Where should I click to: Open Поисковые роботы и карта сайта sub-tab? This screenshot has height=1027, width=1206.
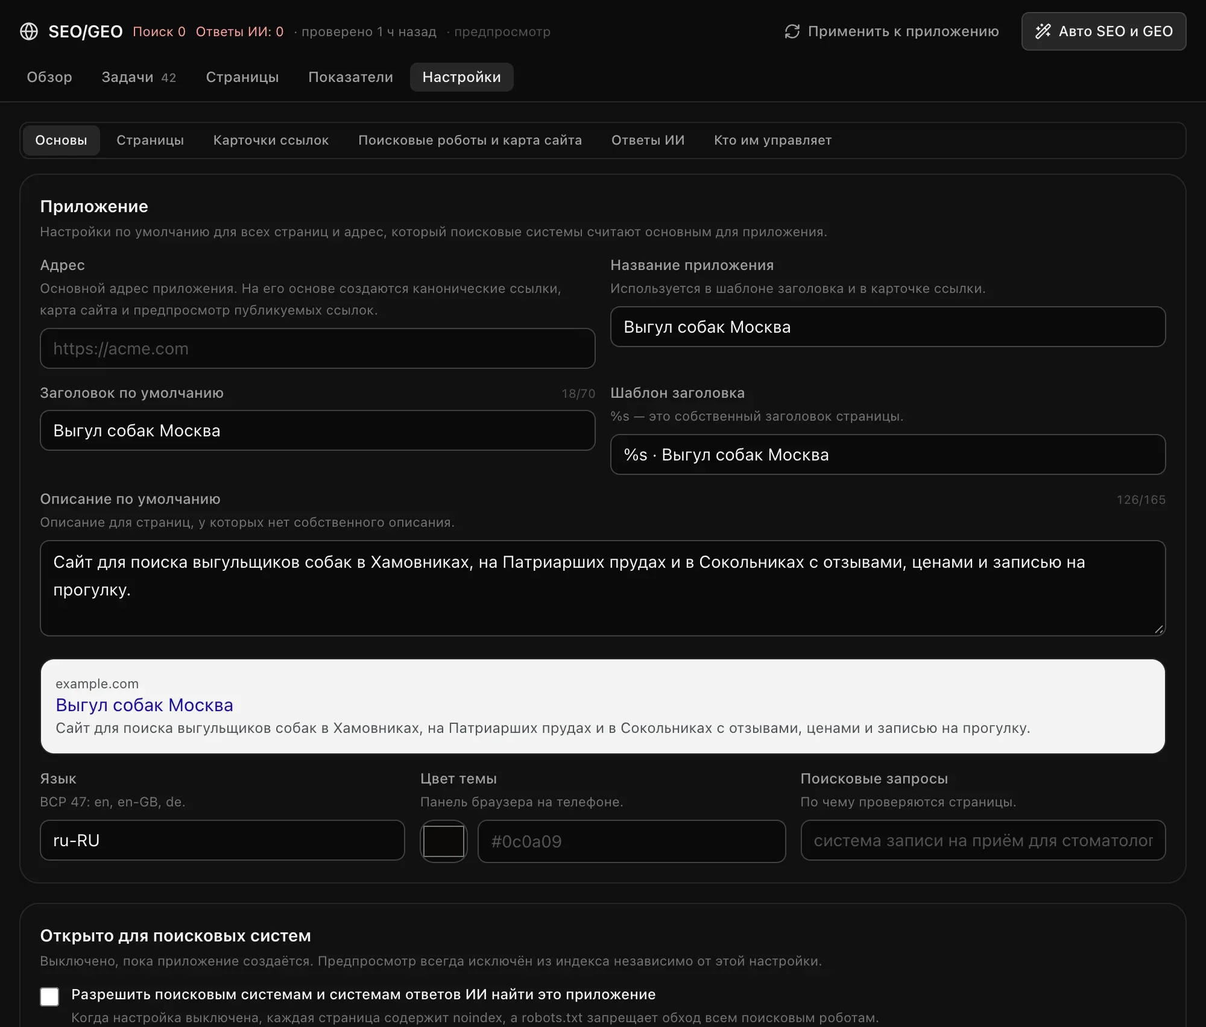(470, 140)
